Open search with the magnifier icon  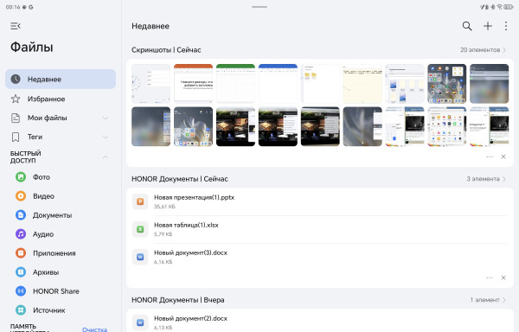click(467, 26)
